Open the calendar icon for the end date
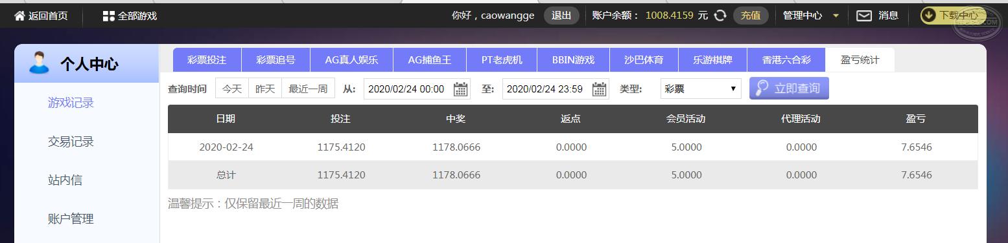 click(x=600, y=89)
